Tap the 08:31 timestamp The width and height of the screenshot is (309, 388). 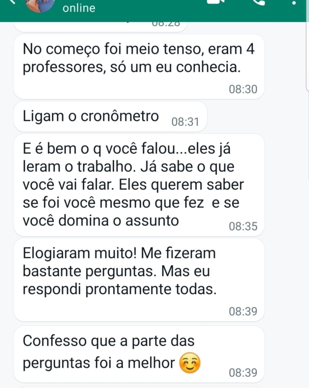tap(185, 122)
